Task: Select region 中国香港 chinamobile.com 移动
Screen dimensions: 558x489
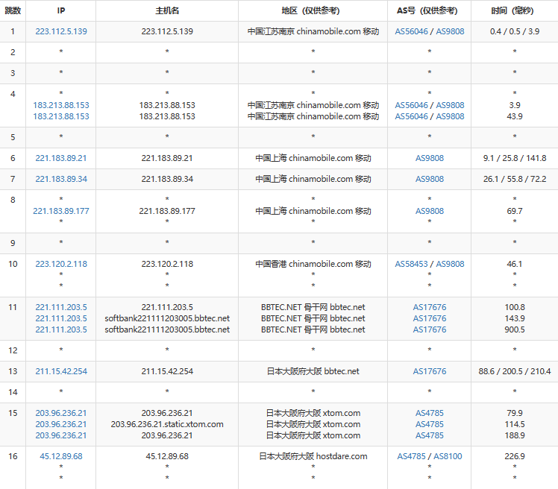Action: 313,264
